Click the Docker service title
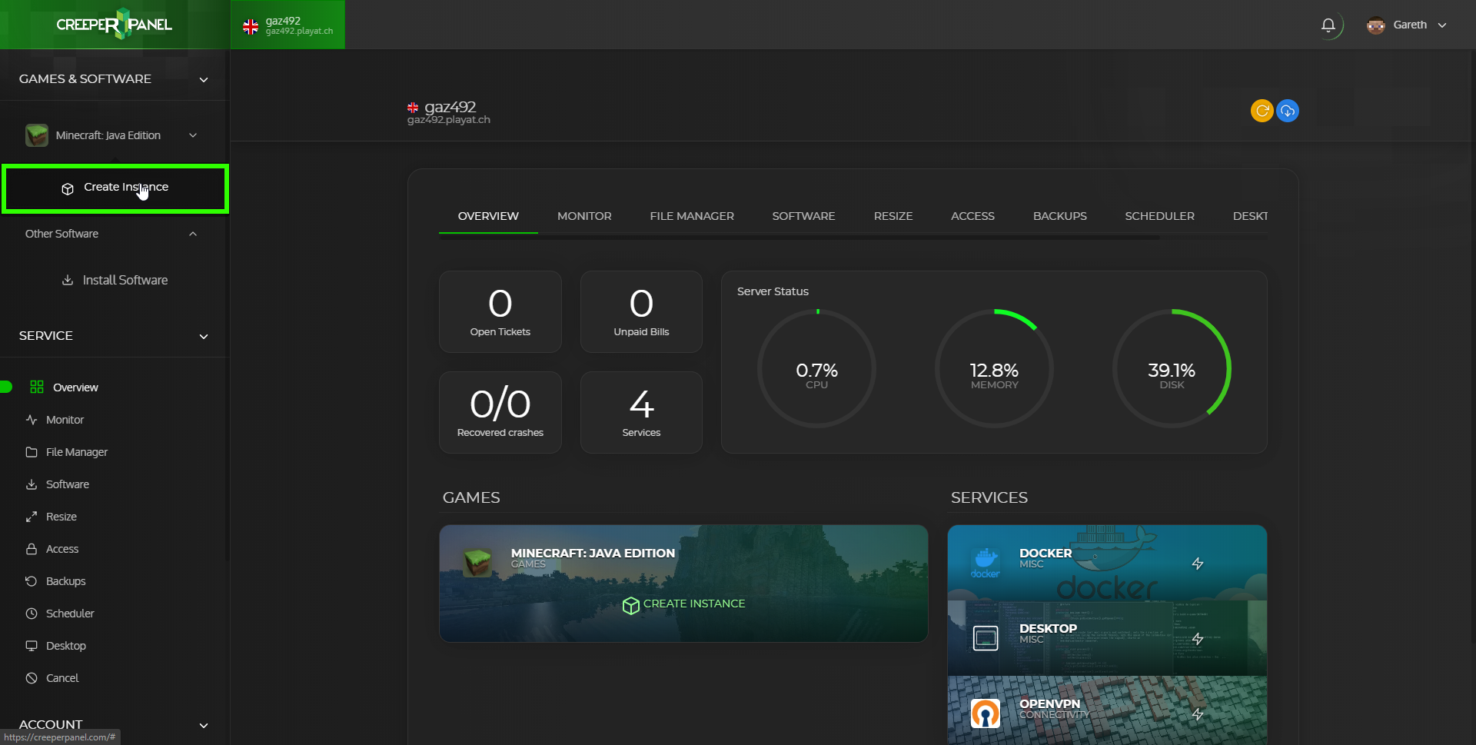Screen dimensions: 1476x745 1045,553
